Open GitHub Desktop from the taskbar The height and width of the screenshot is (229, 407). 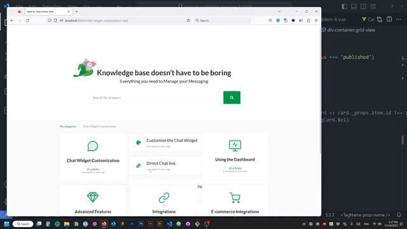coord(188,224)
